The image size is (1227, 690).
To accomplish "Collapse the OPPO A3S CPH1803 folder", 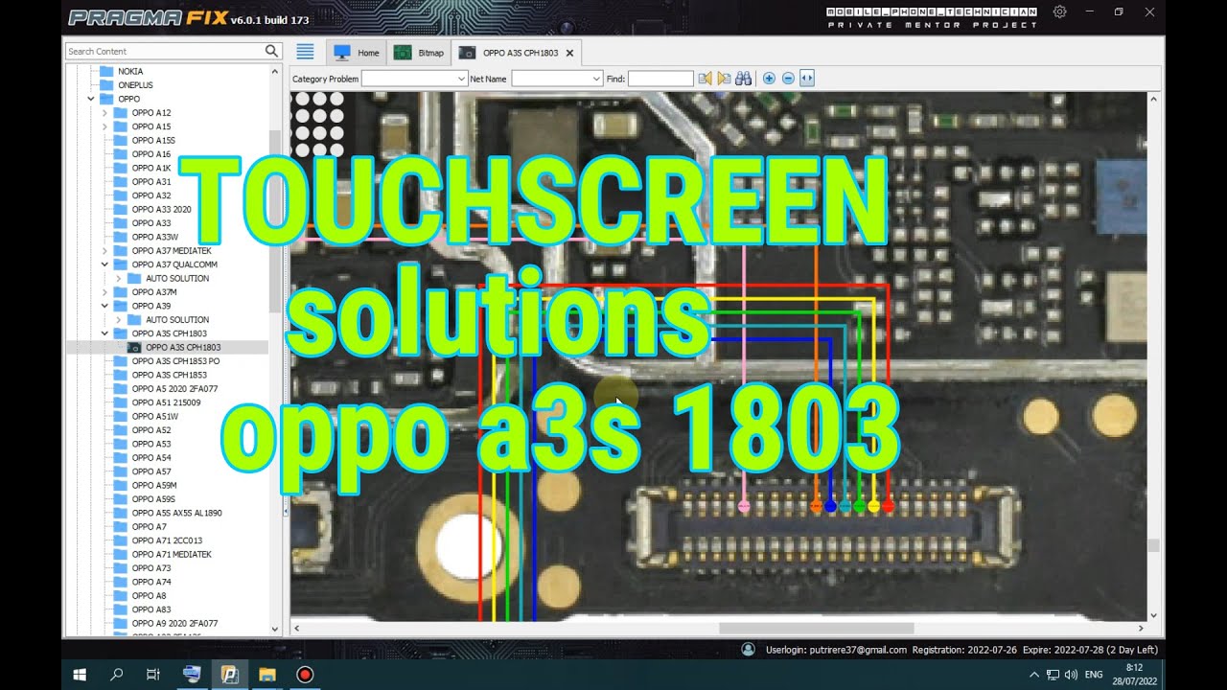I will coord(104,333).
